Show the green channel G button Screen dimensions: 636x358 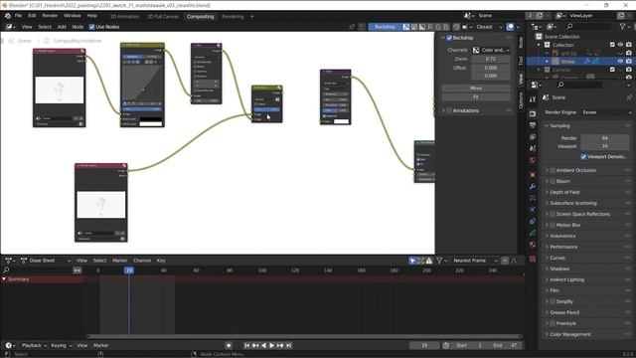click(438, 27)
